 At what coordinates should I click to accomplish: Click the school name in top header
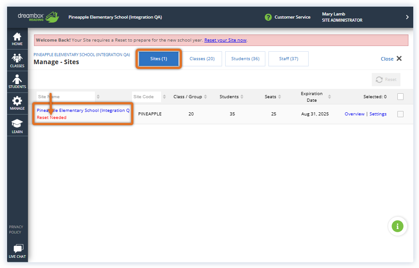pyautogui.click(x=115, y=17)
